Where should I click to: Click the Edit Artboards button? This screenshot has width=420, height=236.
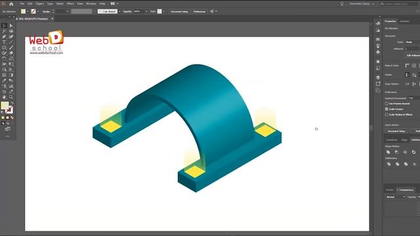click(413, 55)
